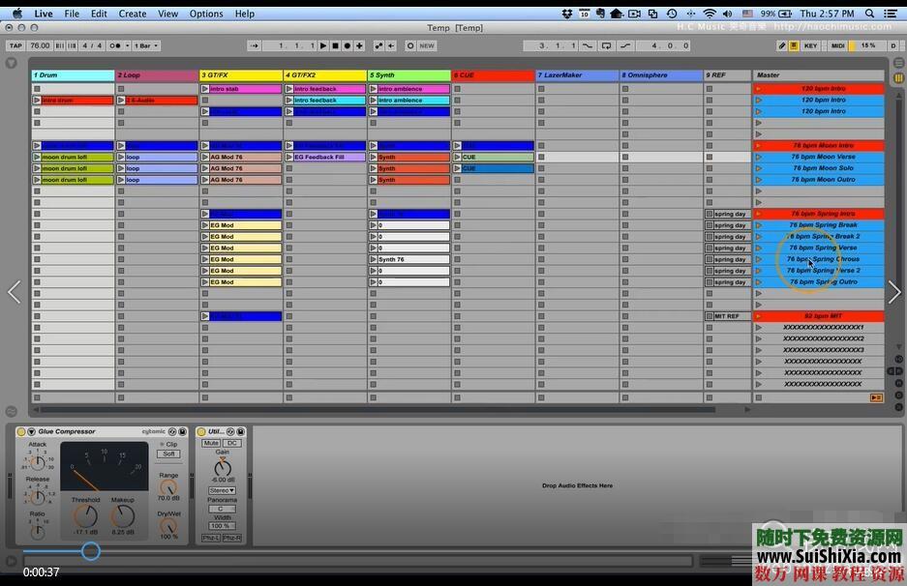Click the NEW scene button

pos(427,45)
